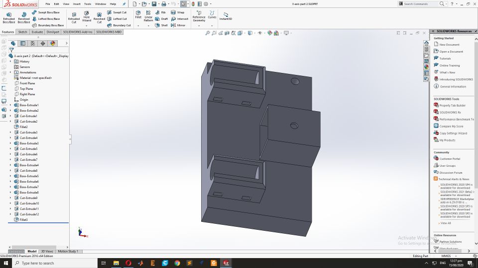Open the Windows Start menu
This screenshot has height=268, width=478.
pyautogui.click(x=6, y=263)
